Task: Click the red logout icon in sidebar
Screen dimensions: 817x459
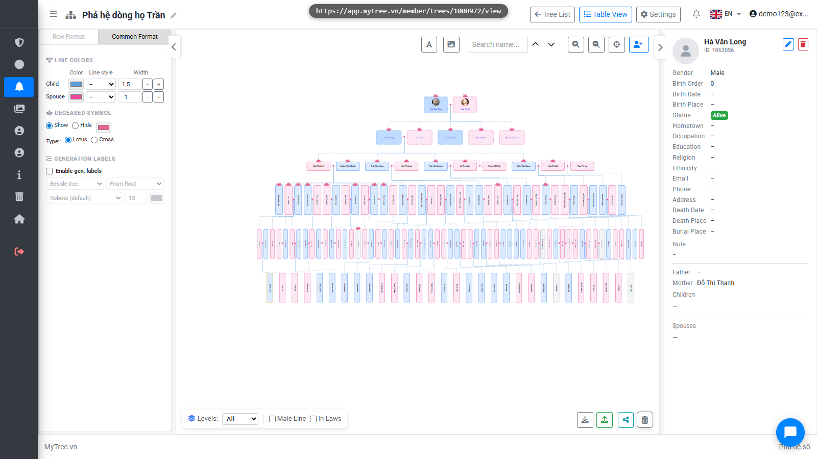Action: [19, 251]
